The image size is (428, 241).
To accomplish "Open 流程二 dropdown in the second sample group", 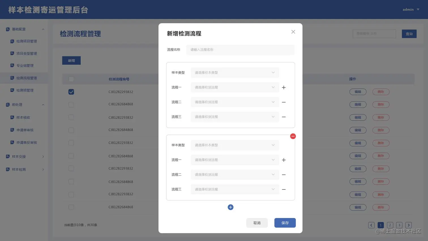I will (x=235, y=174).
